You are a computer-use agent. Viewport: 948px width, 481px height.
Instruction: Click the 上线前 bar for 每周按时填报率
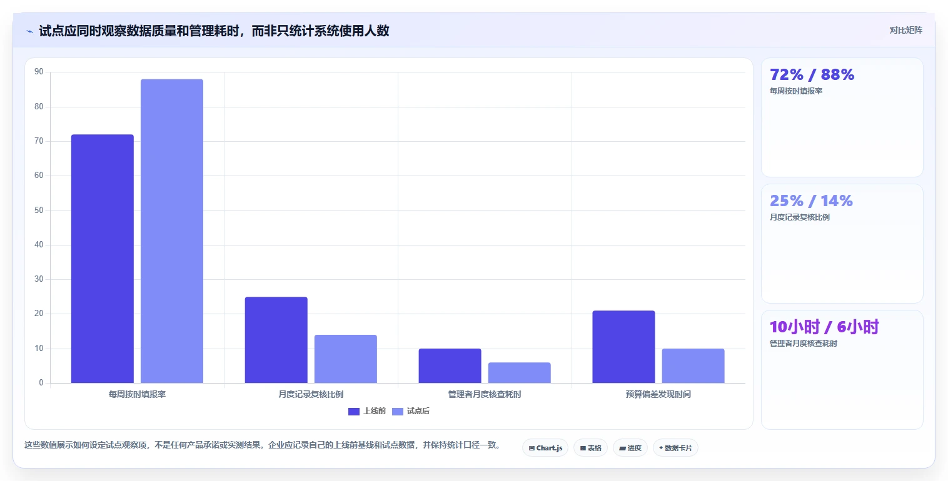[103, 259]
